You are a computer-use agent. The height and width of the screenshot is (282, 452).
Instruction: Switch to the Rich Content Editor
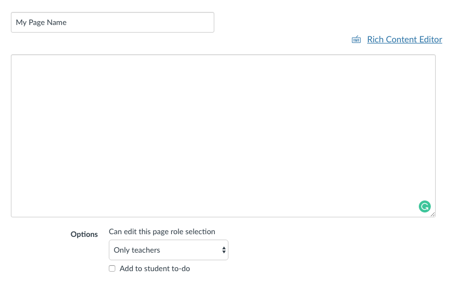point(405,40)
